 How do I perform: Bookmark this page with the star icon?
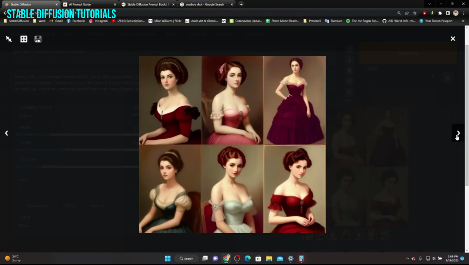(x=415, y=13)
